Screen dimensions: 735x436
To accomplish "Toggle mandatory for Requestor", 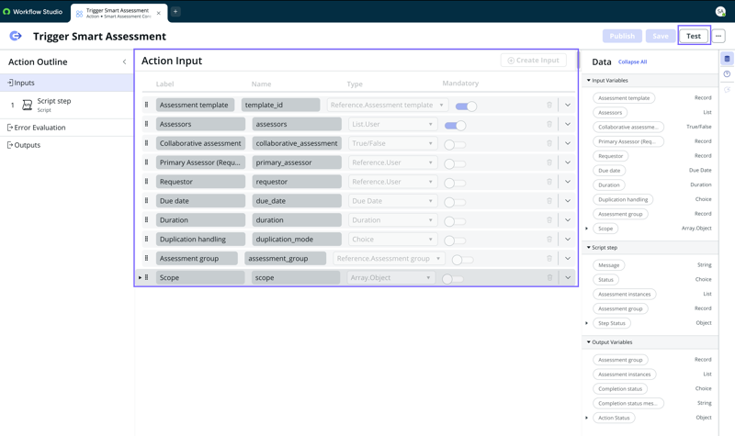I will coord(455,183).
